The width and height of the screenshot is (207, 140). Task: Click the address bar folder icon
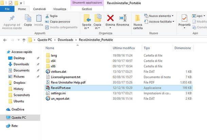[30, 40]
